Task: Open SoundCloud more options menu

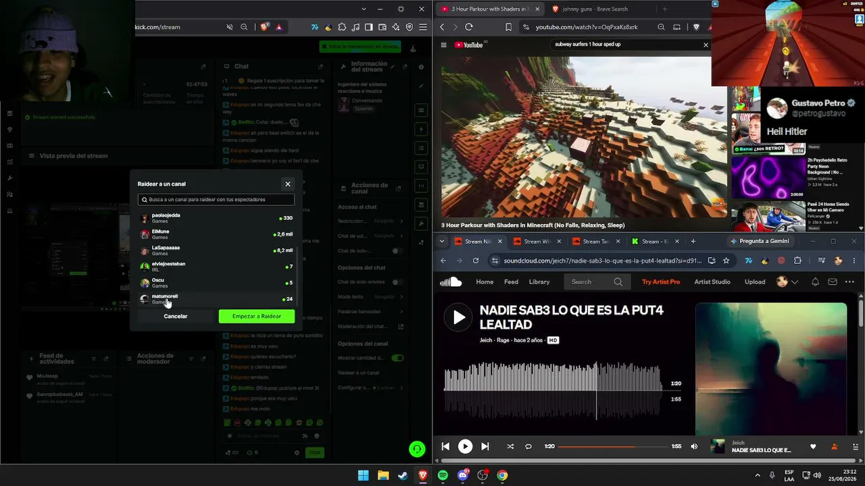Action: 850,281
